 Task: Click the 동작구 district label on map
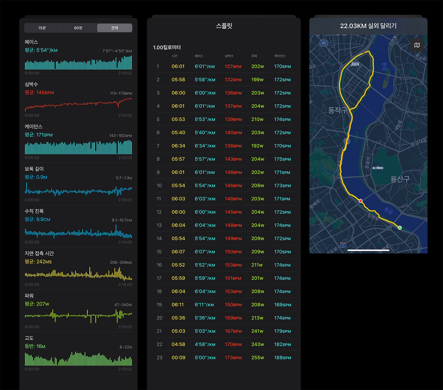coord(338,110)
